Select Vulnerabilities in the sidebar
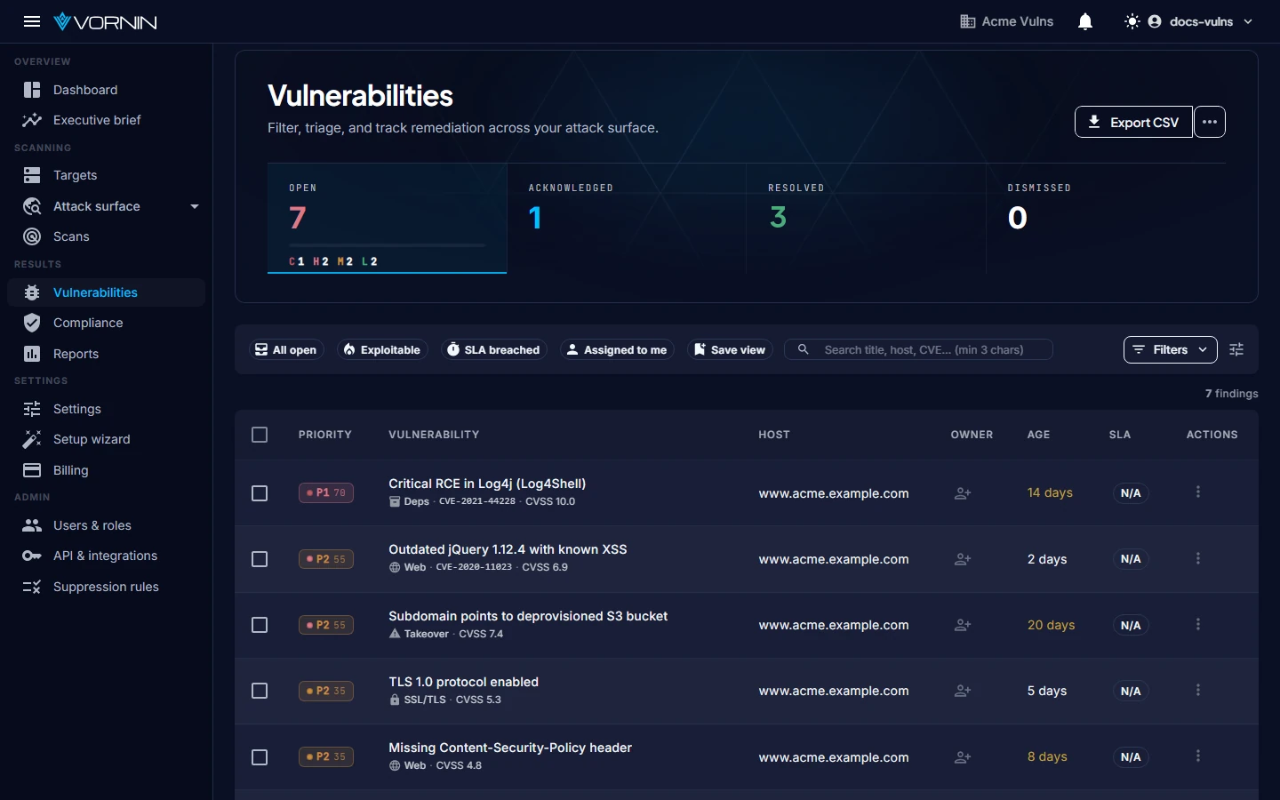 click(x=107, y=292)
